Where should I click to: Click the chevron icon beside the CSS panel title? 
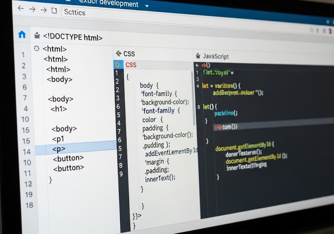pos(119,53)
